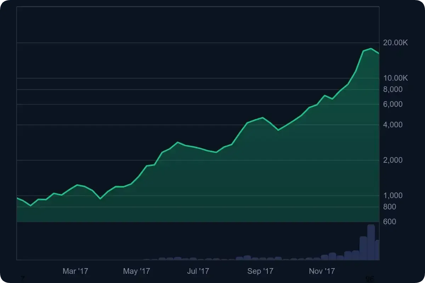Click the 1,000 gridline label
425x283 pixels.
coord(392,195)
